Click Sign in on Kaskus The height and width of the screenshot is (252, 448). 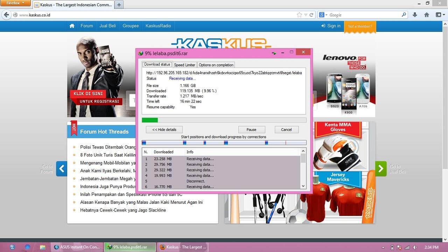[x=331, y=26]
